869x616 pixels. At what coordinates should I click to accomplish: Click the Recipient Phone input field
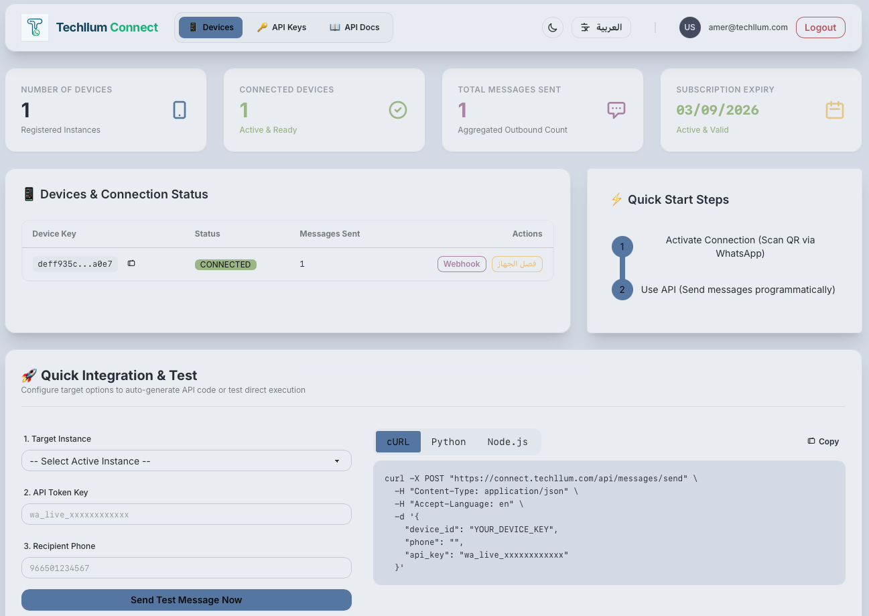[186, 568]
